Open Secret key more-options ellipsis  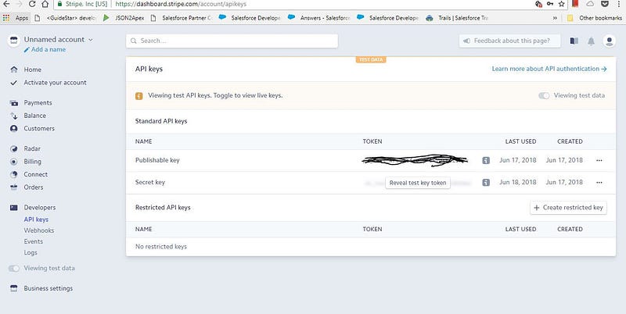click(x=599, y=183)
